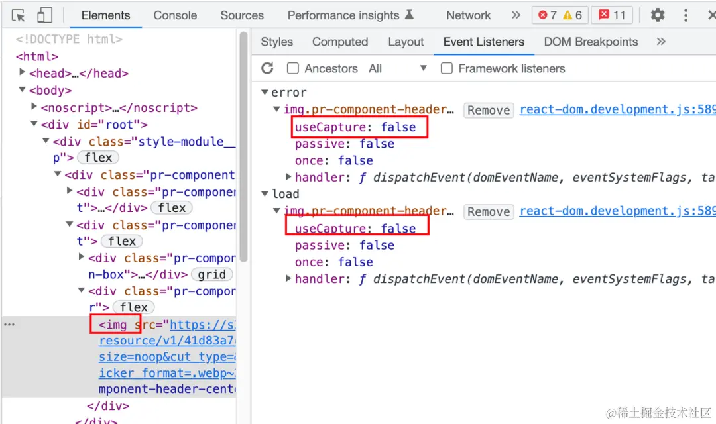Refresh the event listeners list

[x=268, y=68]
